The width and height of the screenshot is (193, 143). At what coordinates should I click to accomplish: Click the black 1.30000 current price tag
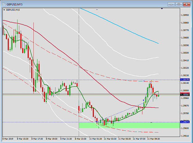pos(185,95)
